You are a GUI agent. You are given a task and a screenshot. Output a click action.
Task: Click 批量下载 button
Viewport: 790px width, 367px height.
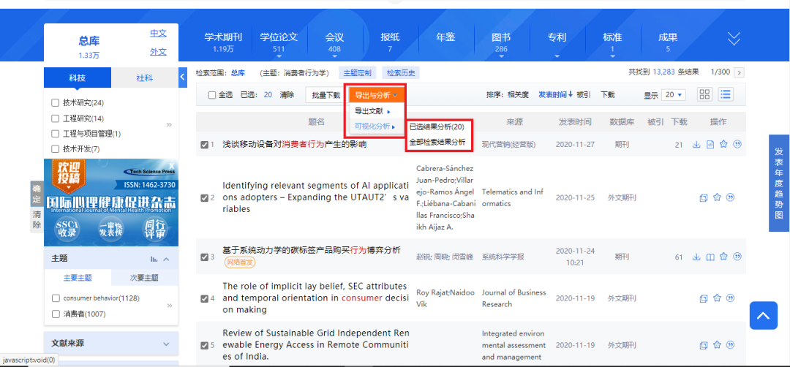[x=326, y=94]
